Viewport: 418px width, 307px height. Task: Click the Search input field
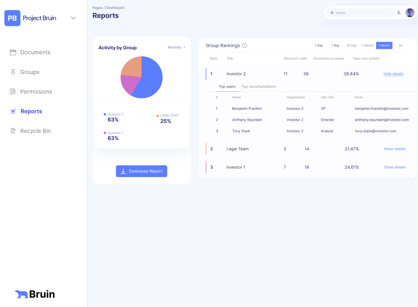(x=360, y=12)
